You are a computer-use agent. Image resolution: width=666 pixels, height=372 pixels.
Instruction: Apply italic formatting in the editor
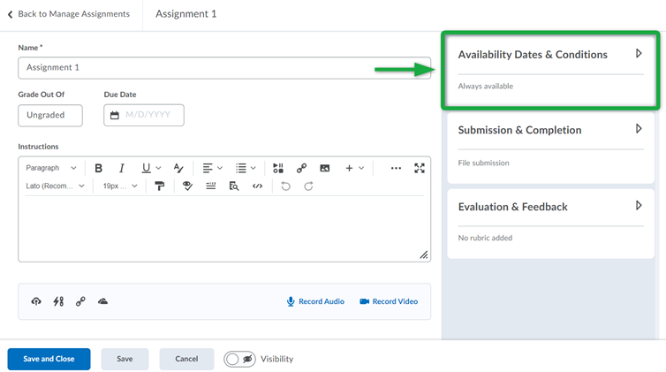tap(122, 168)
